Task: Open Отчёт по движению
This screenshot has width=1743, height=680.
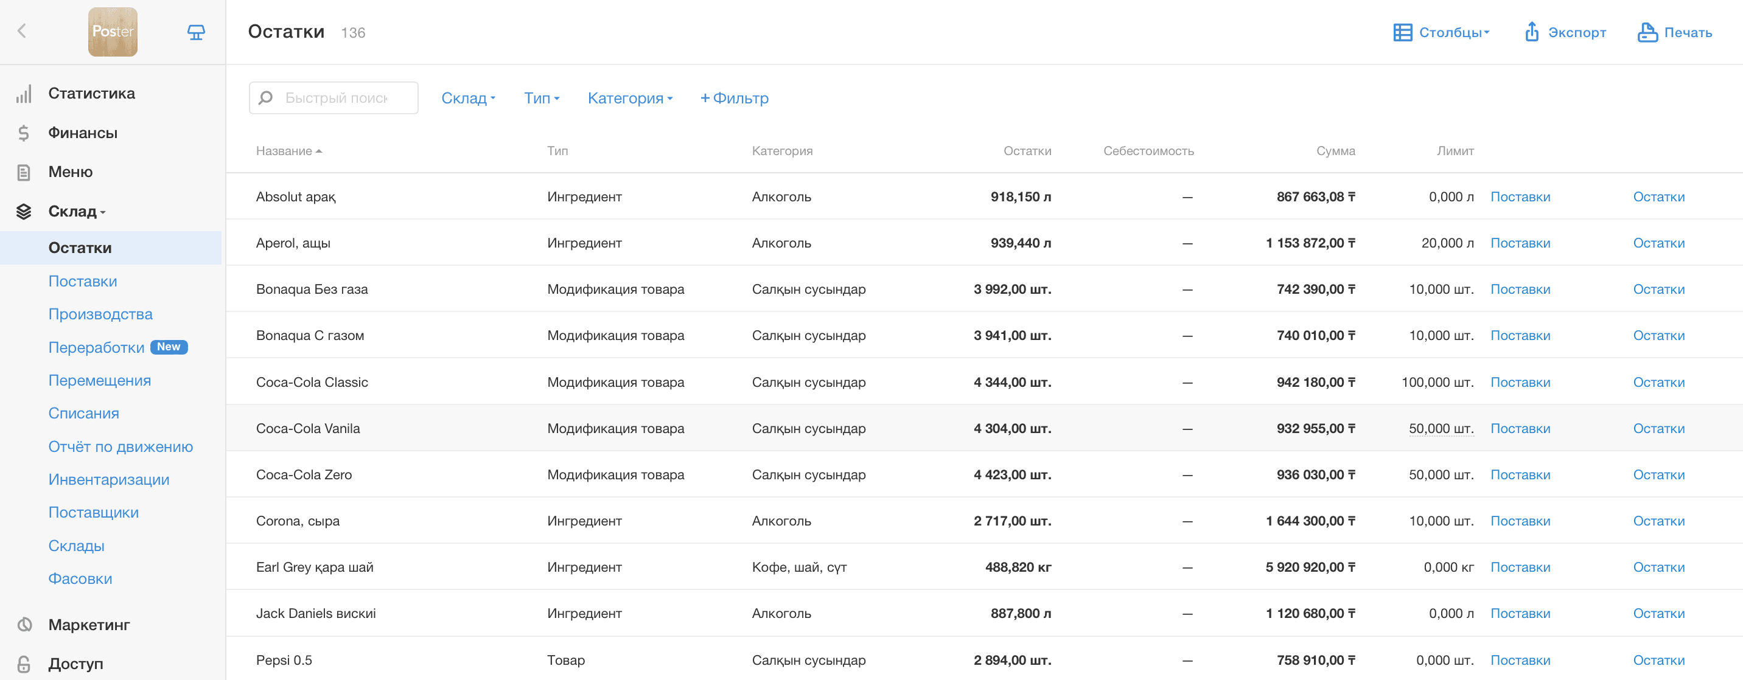Action: pyautogui.click(x=121, y=447)
